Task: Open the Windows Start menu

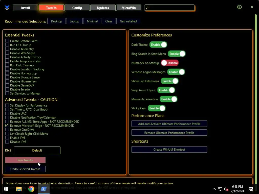Action: [6, 189]
